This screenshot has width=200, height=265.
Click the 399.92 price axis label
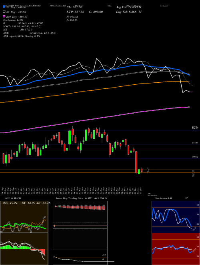tap(195, 157)
